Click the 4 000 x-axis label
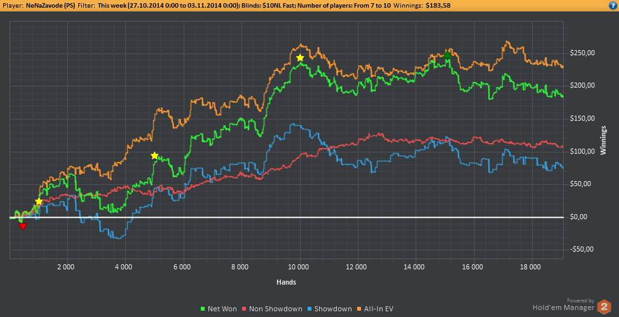Screen dimensions: 619x317 pos(125,267)
